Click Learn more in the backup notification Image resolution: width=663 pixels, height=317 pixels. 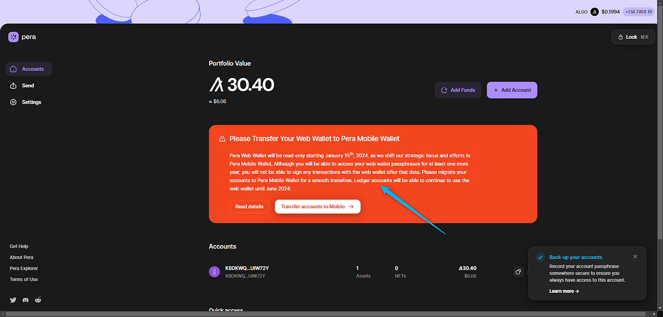[x=564, y=291]
